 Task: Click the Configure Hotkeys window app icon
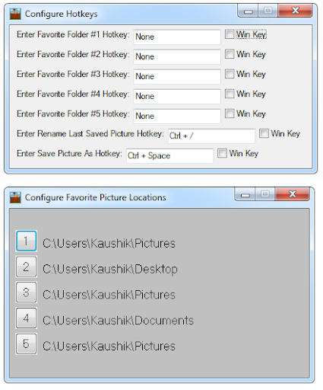coord(15,14)
